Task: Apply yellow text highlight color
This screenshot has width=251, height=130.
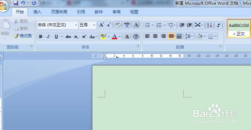Action: tap(103, 37)
